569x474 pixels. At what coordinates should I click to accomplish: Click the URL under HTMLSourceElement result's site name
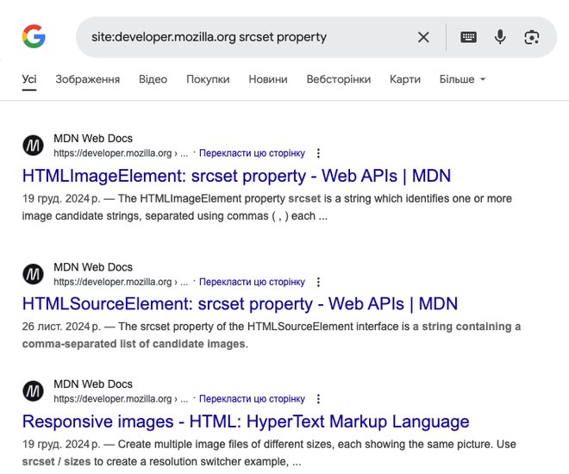[121, 282]
